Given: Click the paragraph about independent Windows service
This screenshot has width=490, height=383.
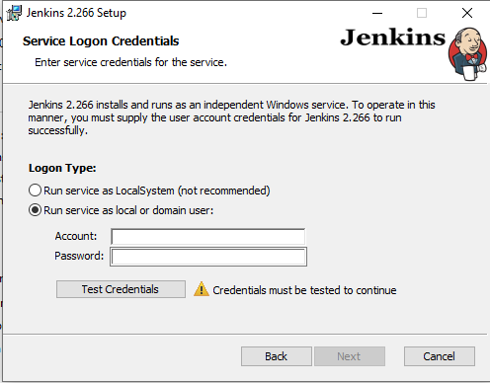Looking at the screenshot, I should coord(231,117).
